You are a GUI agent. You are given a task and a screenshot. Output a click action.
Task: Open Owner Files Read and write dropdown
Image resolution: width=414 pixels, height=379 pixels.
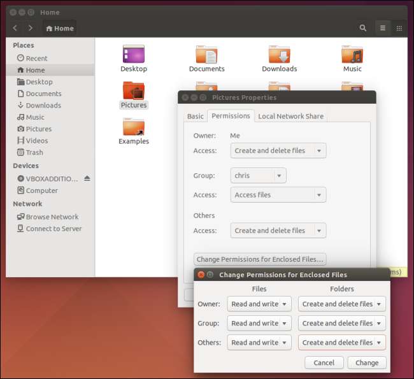point(259,304)
